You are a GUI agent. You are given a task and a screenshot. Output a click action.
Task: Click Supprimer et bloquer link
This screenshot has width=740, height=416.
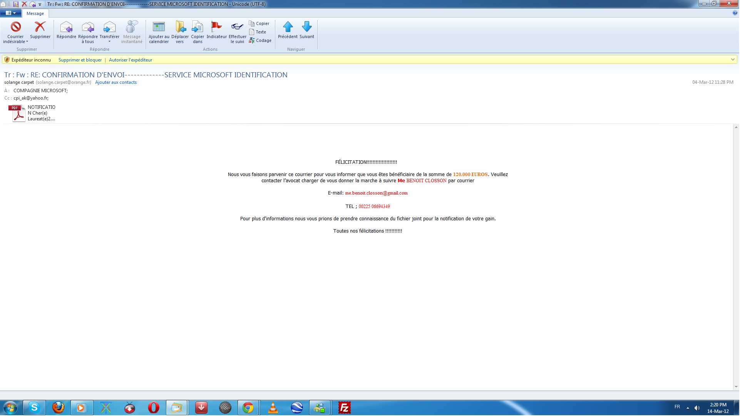(80, 60)
